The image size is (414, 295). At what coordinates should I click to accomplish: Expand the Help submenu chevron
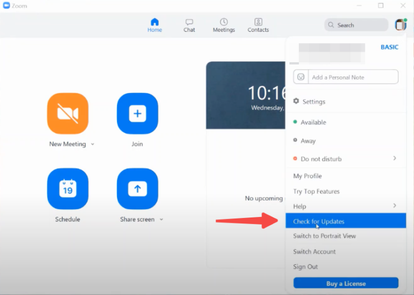(x=395, y=205)
